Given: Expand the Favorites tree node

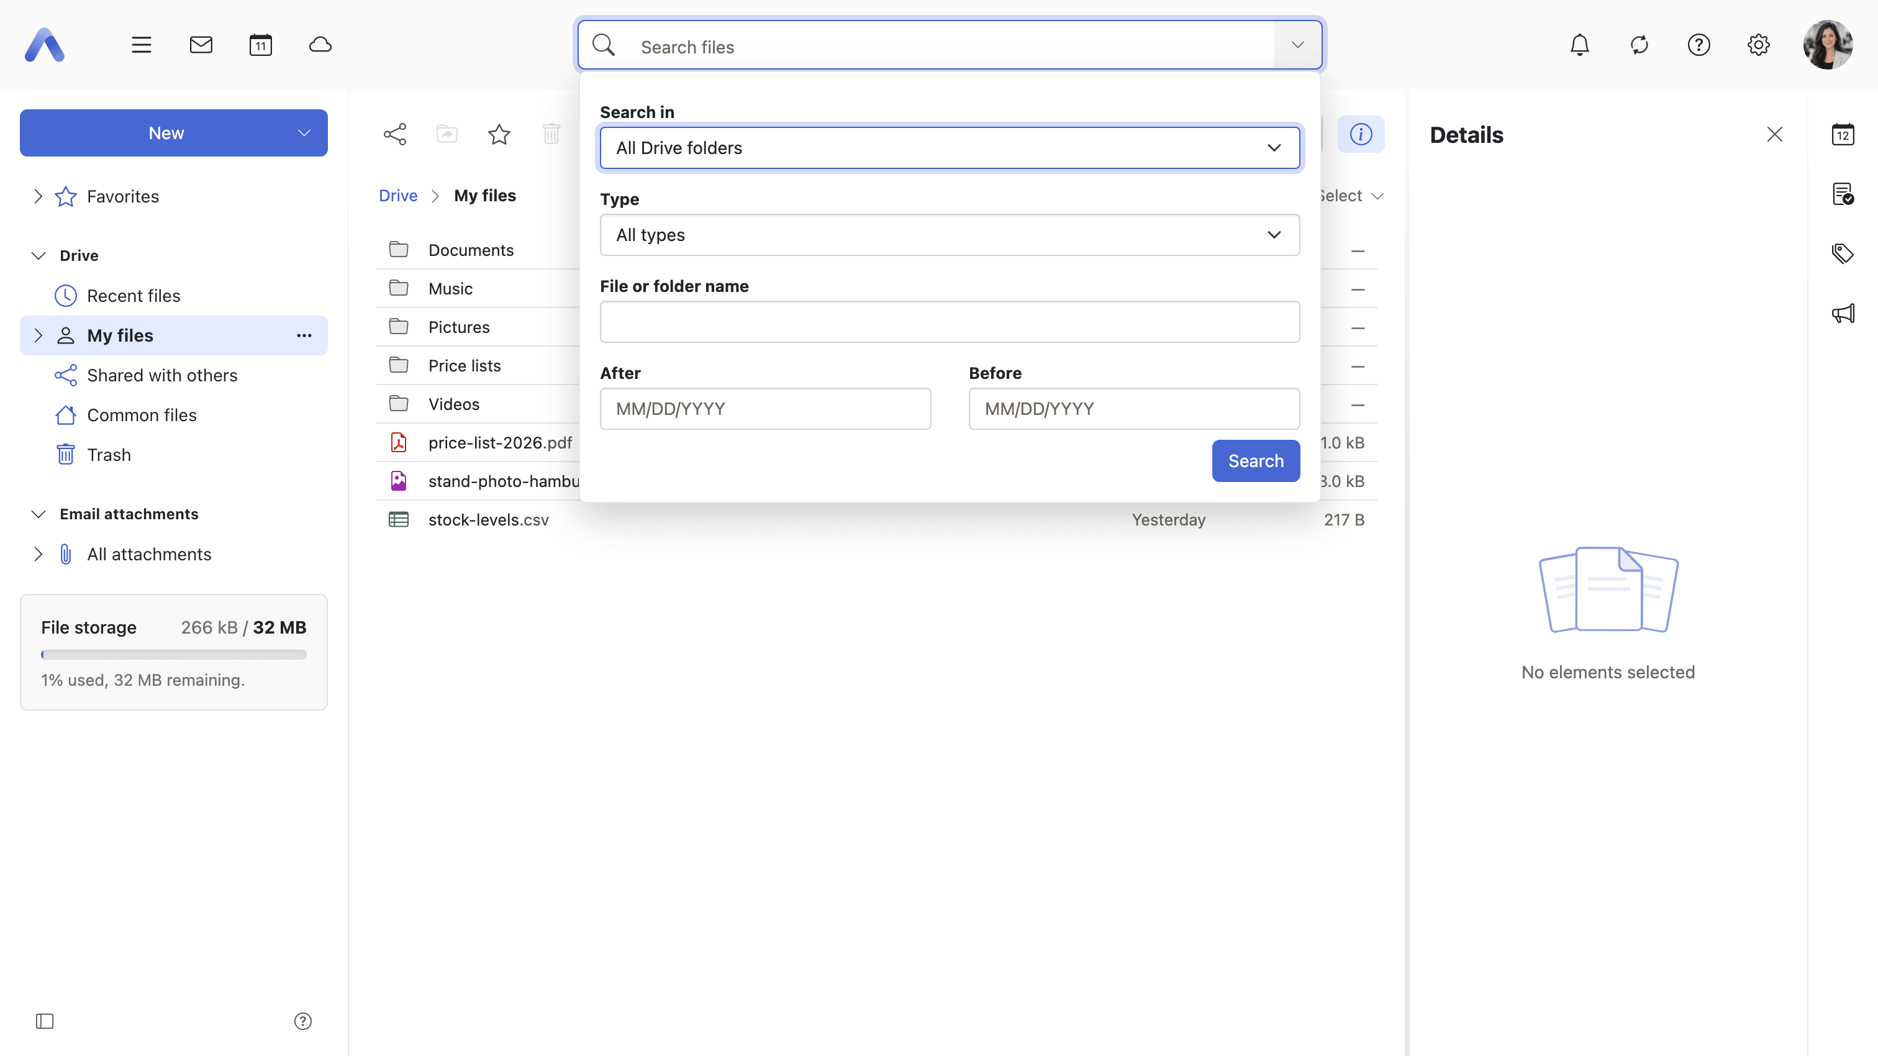Looking at the screenshot, I should (x=38, y=196).
